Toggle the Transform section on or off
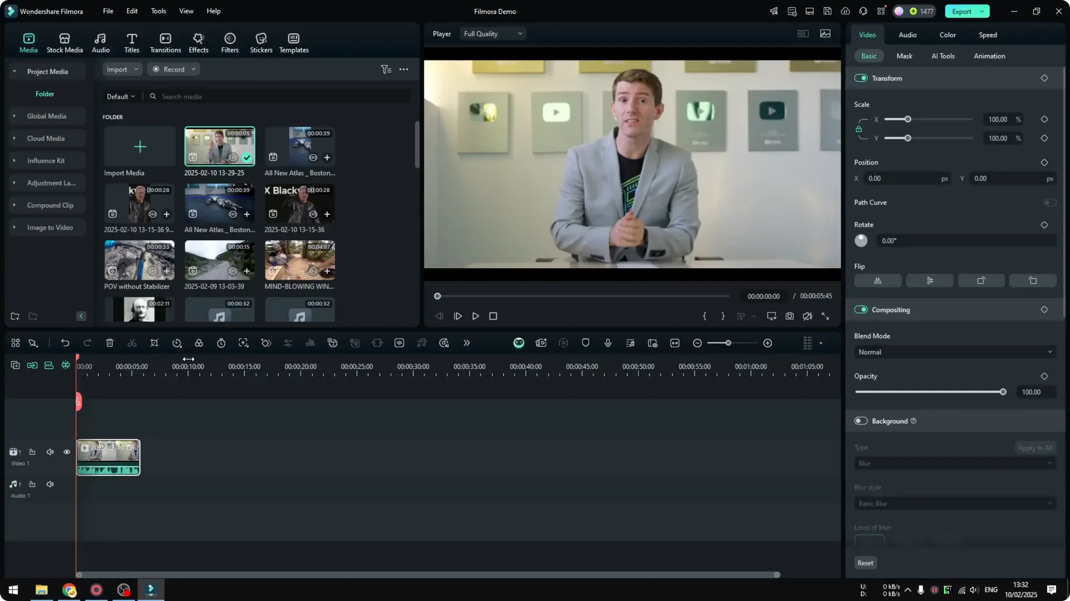The height and width of the screenshot is (601, 1070). (862, 78)
